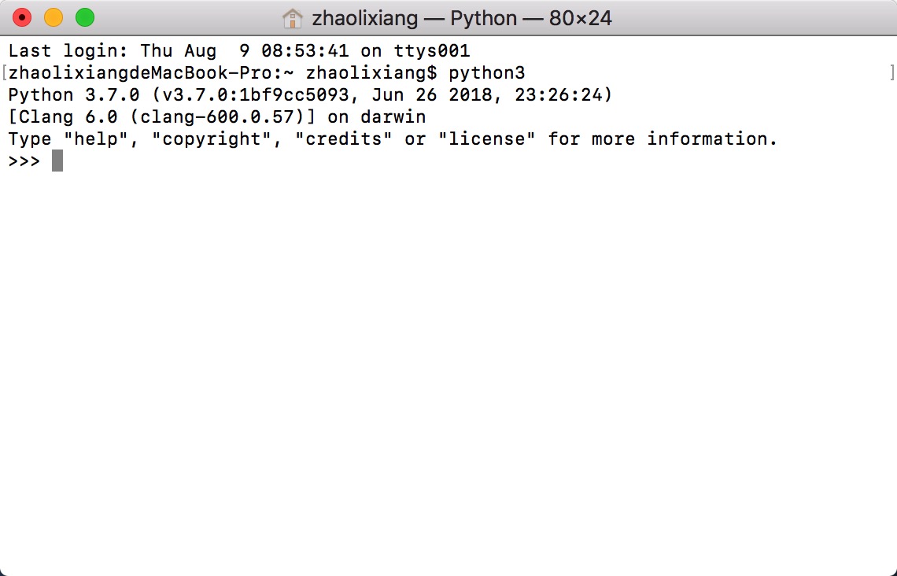
Task: Click 'Python 3.7.0' version text
Action: click(x=74, y=95)
